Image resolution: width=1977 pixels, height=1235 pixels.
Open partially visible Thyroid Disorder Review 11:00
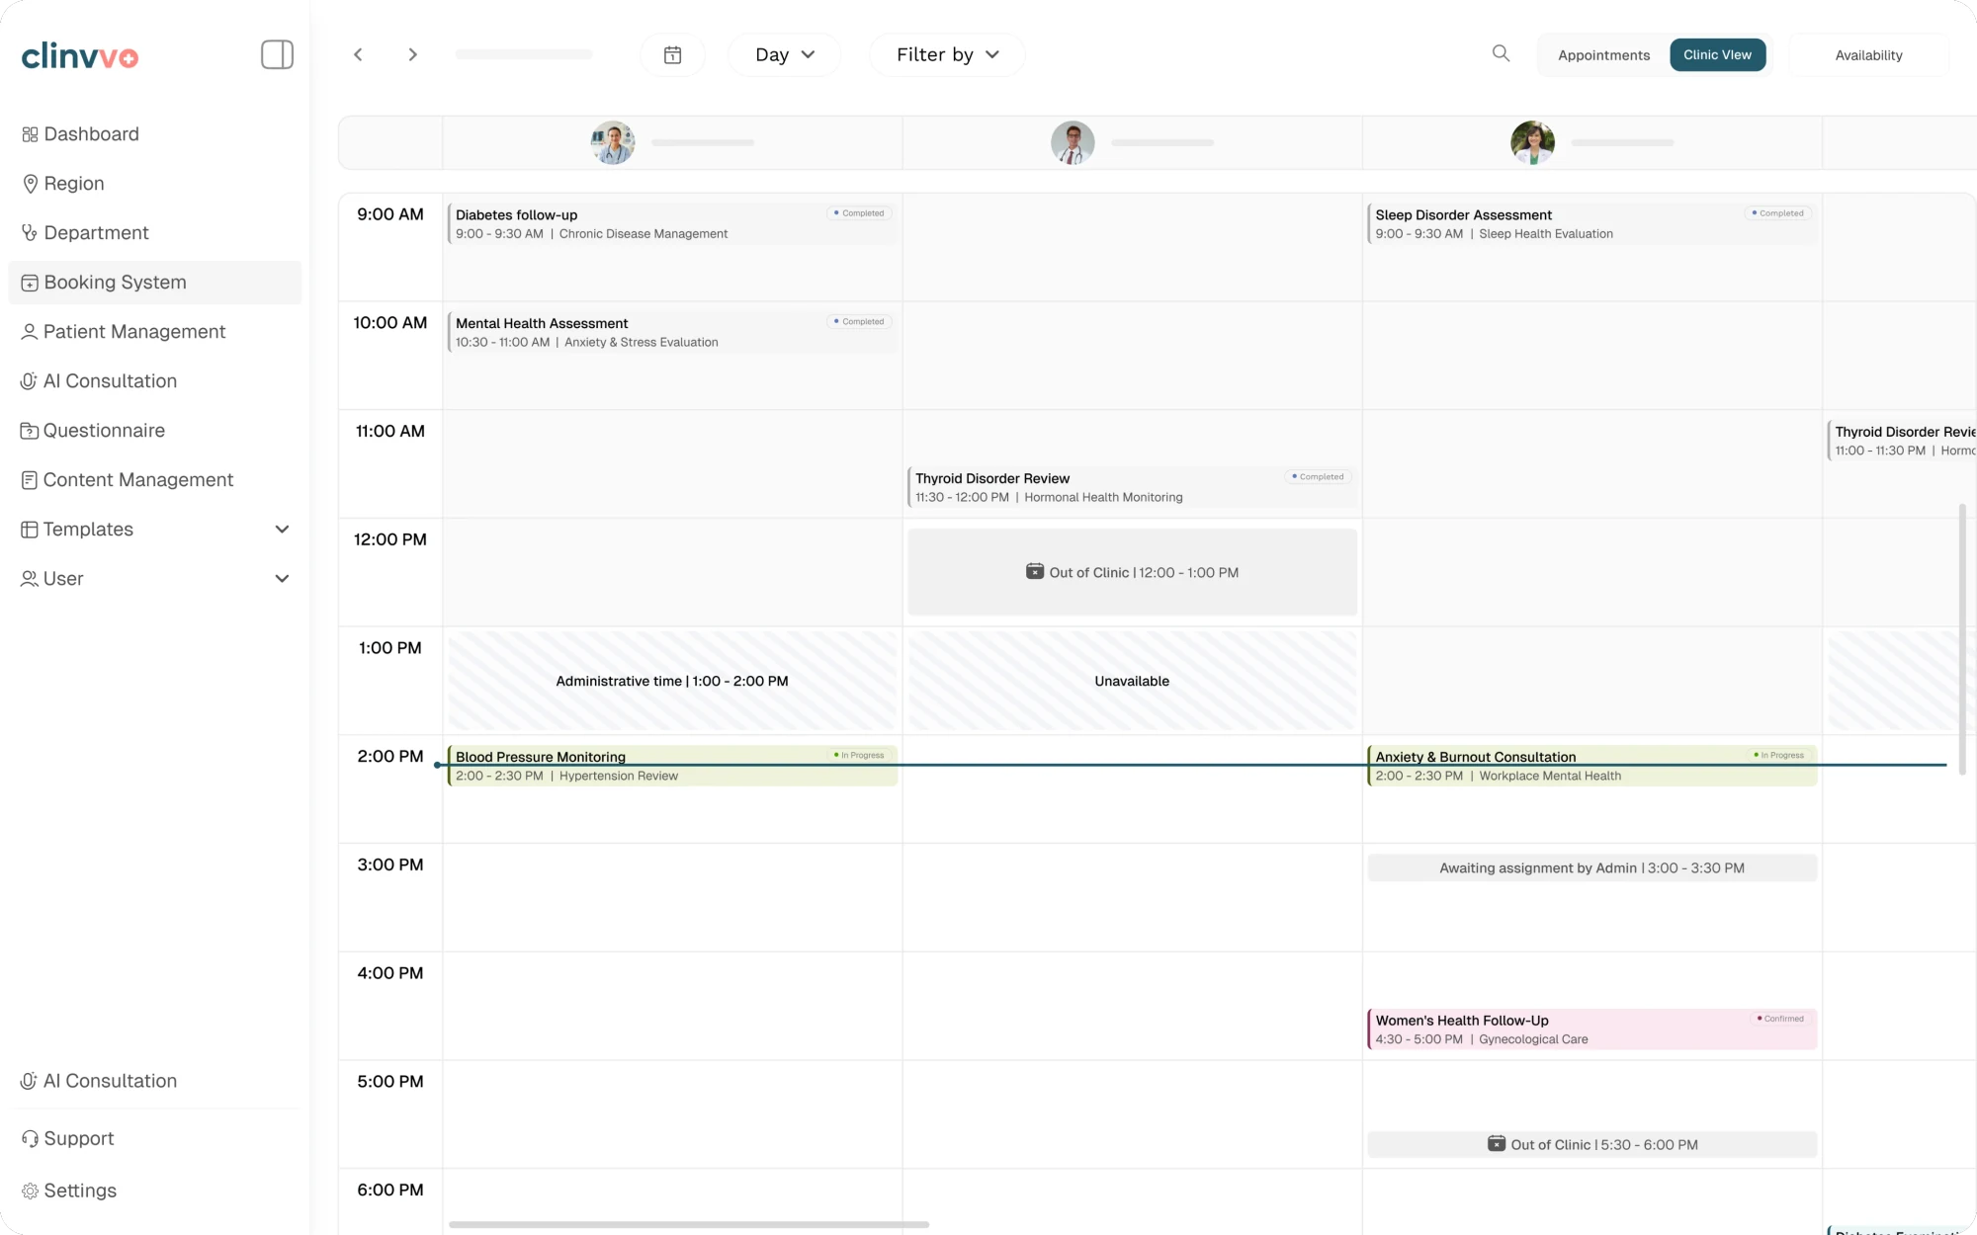click(x=1902, y=441)
